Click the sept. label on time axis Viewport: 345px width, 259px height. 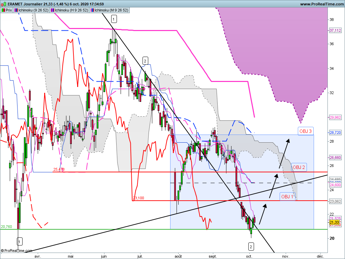213,256
